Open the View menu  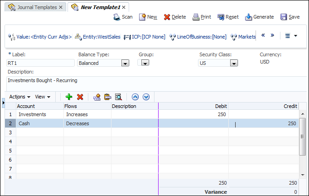click(x=43, y=97)
